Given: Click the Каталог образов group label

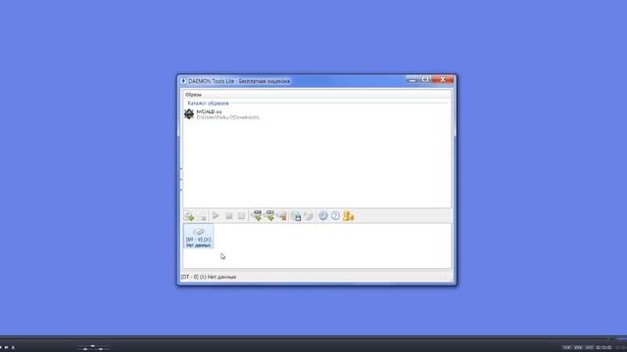Looking at the screenshot, I should click(208, 104).
